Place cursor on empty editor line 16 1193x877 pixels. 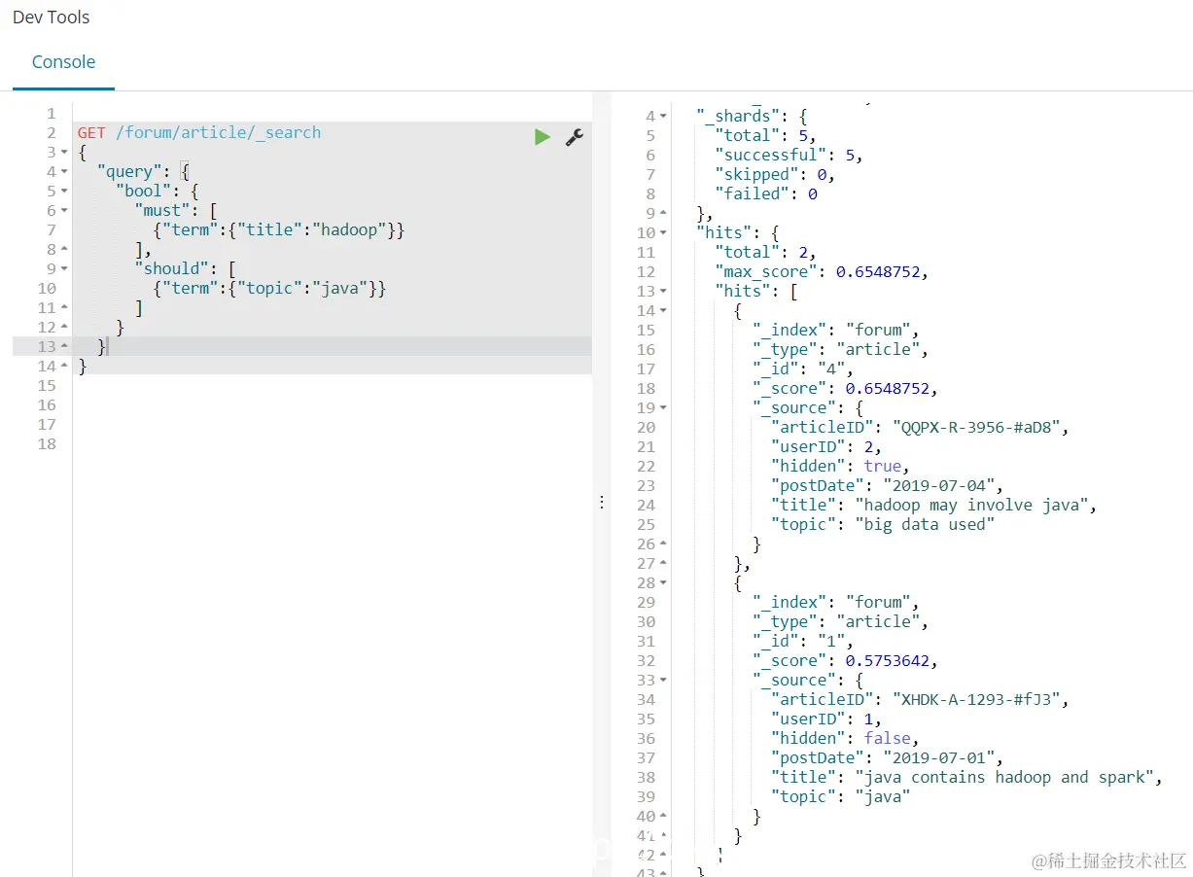(332, 405)
